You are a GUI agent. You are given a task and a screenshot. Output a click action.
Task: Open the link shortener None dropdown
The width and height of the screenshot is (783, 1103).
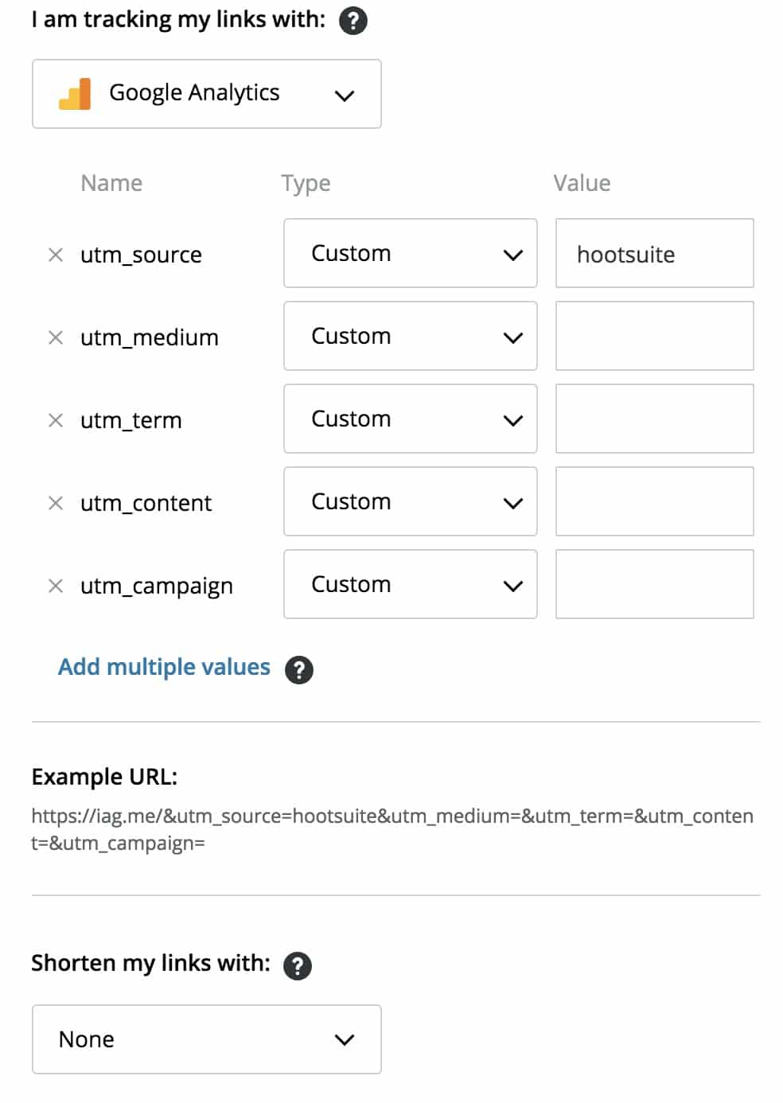point(207,1039)
